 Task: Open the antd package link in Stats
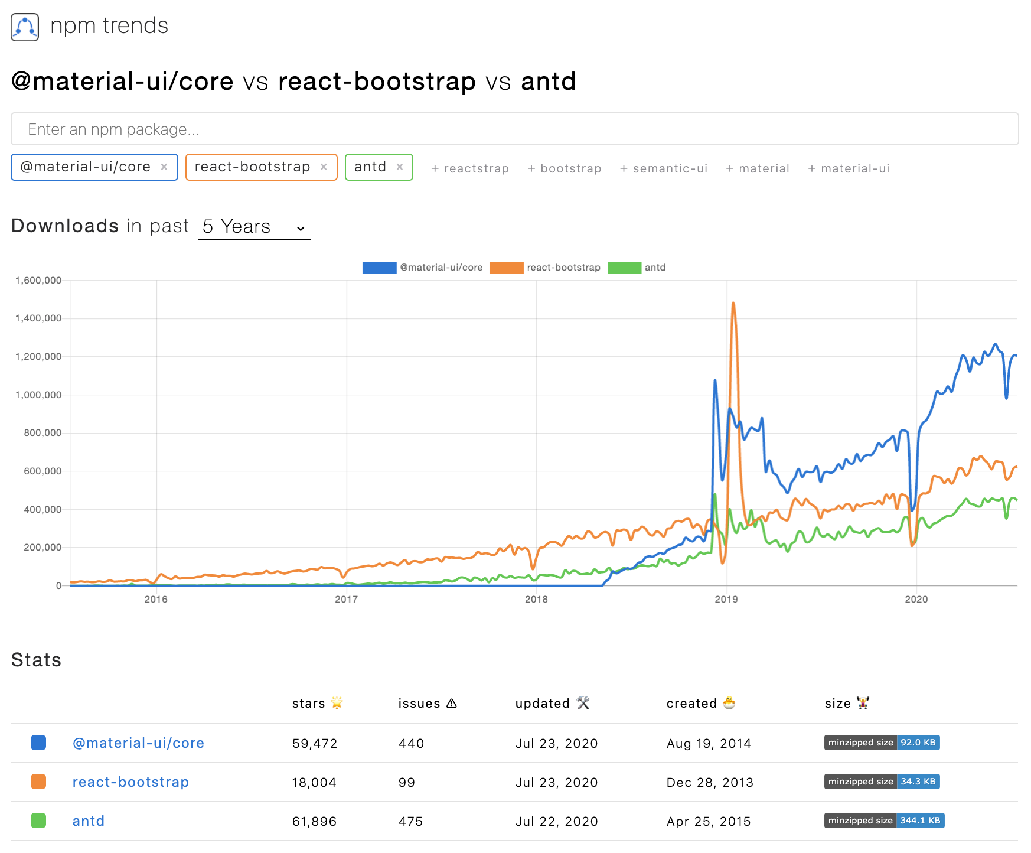[x=89, y=821]
